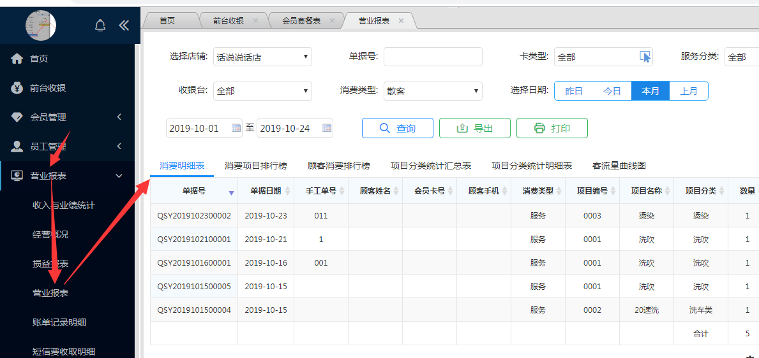Close the 前台收银 tab
759x358 pixels.
pyautogui.click(x=255, y=21)
